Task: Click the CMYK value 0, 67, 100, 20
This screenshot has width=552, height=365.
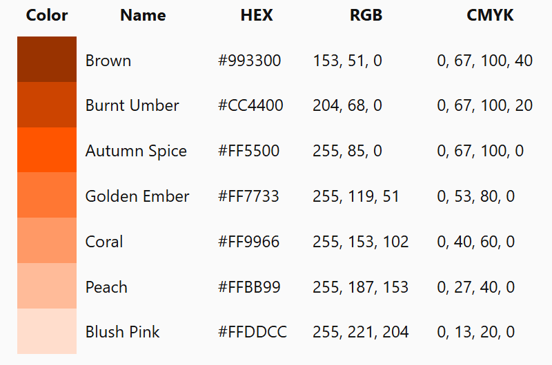Action: 484,105
